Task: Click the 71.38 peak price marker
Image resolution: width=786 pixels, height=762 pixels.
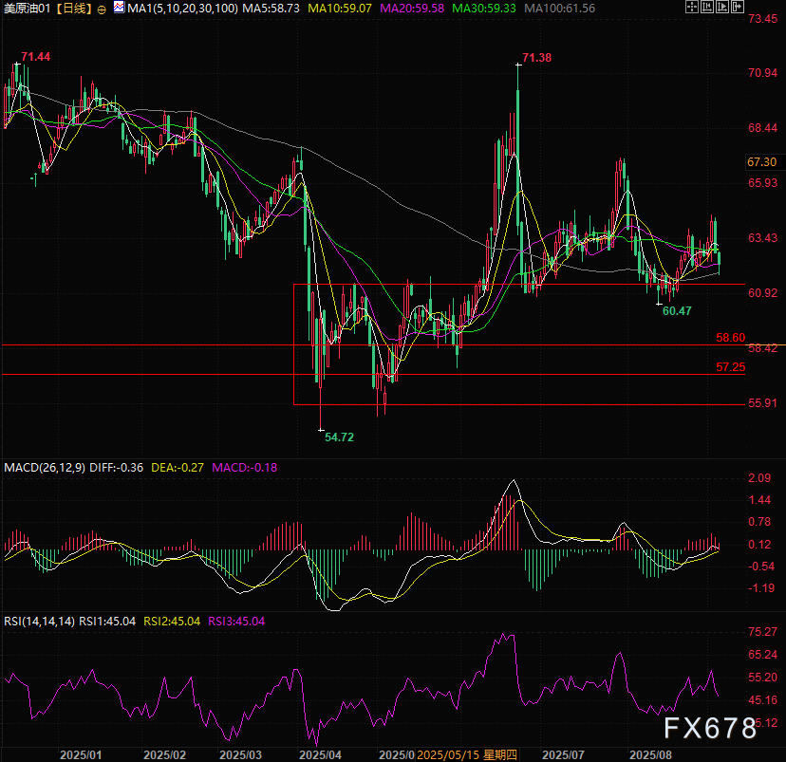Action: click(x=537, y=58)
